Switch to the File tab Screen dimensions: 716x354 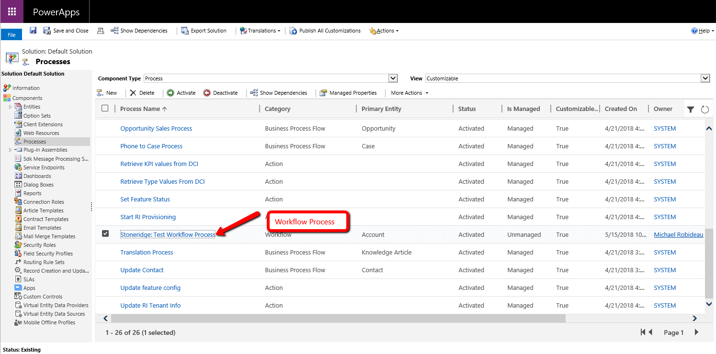pyautogui.click(x=11, y=34)
